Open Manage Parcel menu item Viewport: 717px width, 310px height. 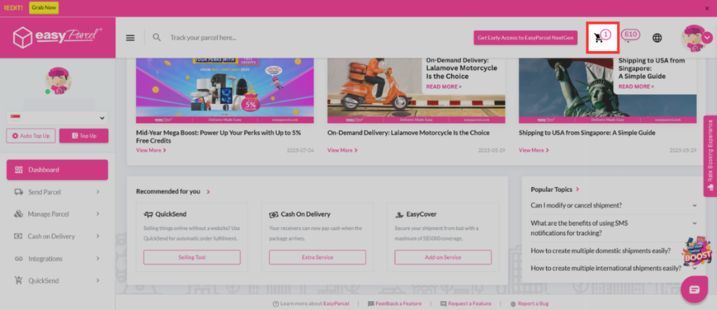pyautogui.click(x=57, y=214)
